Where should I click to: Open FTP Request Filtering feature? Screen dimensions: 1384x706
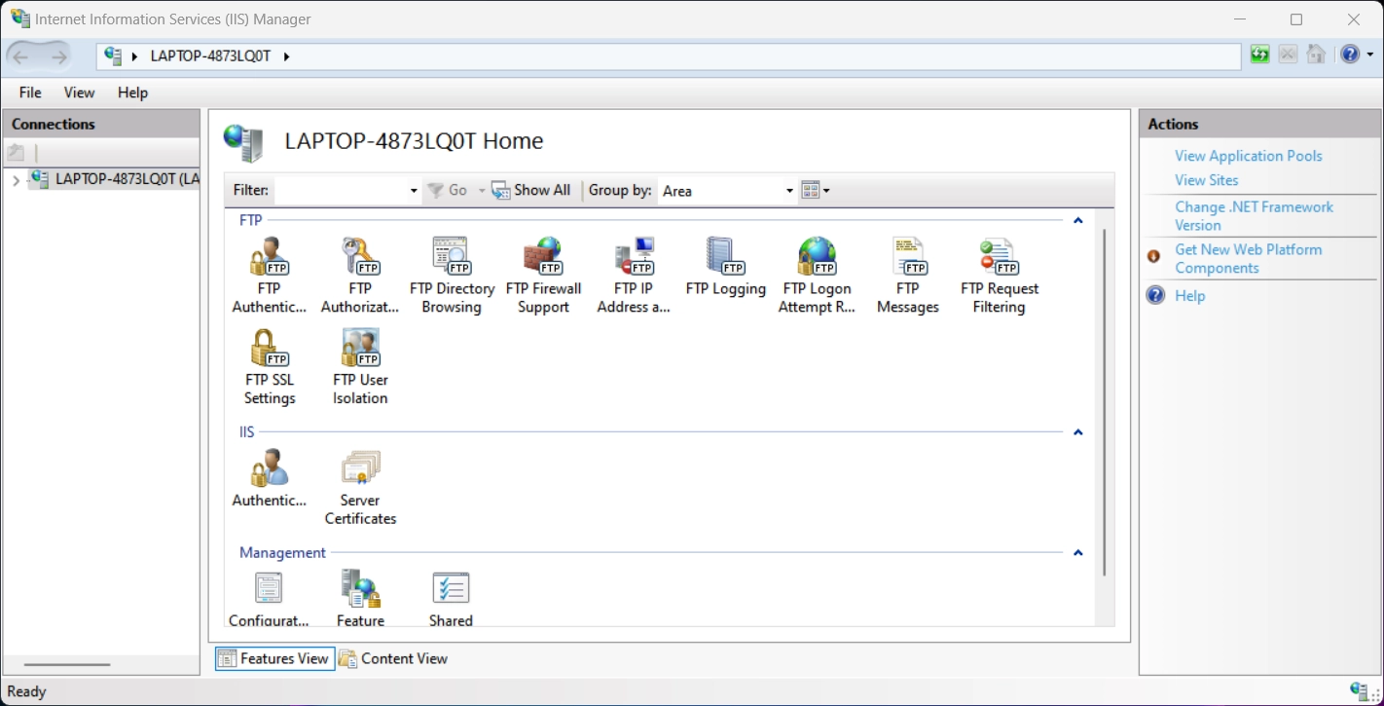(x=999, y=276)
